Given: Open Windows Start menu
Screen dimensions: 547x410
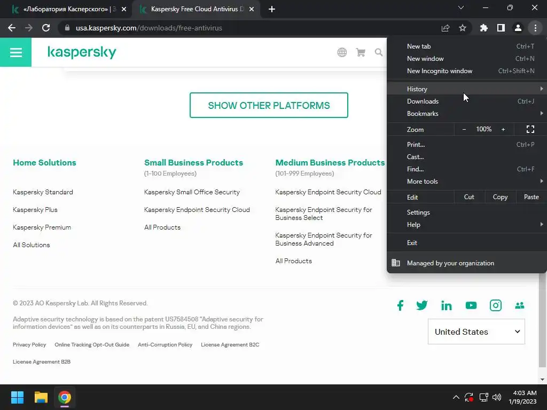Looking at the screenshot, I should (x=17, y=397).
